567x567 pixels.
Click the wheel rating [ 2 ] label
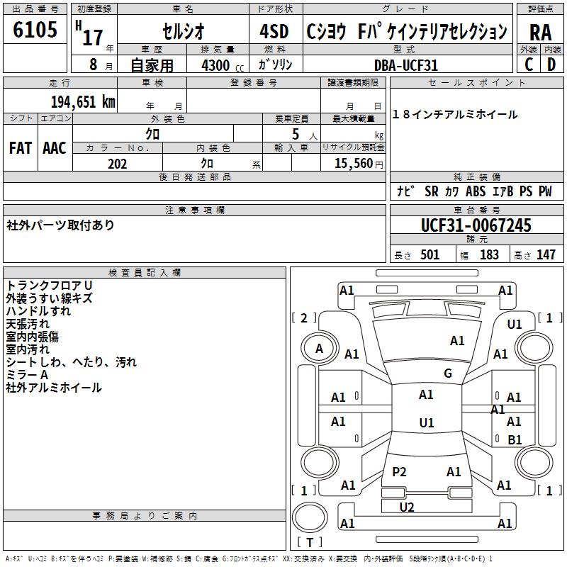click(304, 318)
